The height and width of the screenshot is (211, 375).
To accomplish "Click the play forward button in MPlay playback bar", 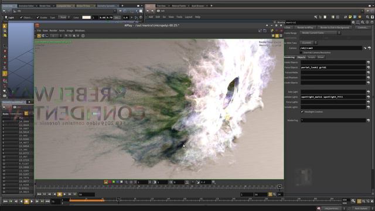I will tap(64, 194).
